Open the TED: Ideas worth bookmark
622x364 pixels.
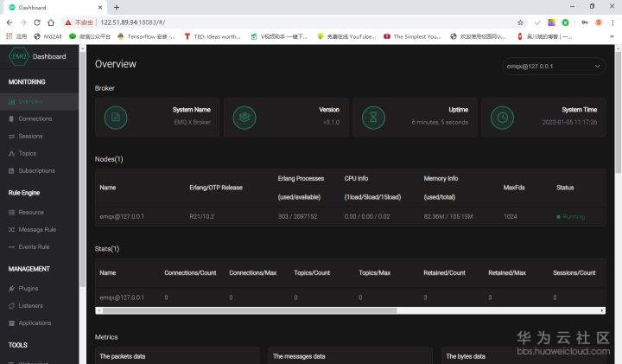213,36
